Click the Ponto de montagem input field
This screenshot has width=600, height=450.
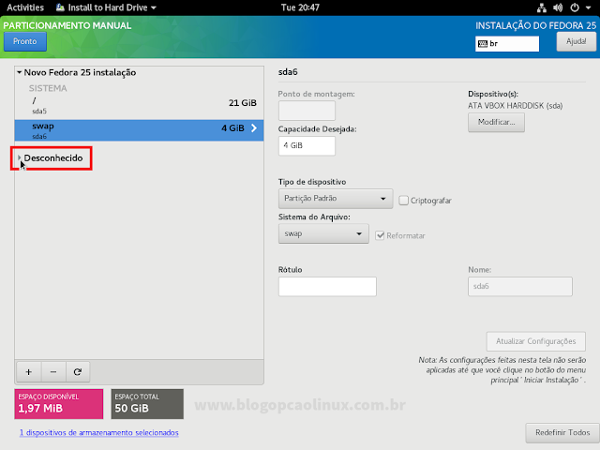coord(307,111)
